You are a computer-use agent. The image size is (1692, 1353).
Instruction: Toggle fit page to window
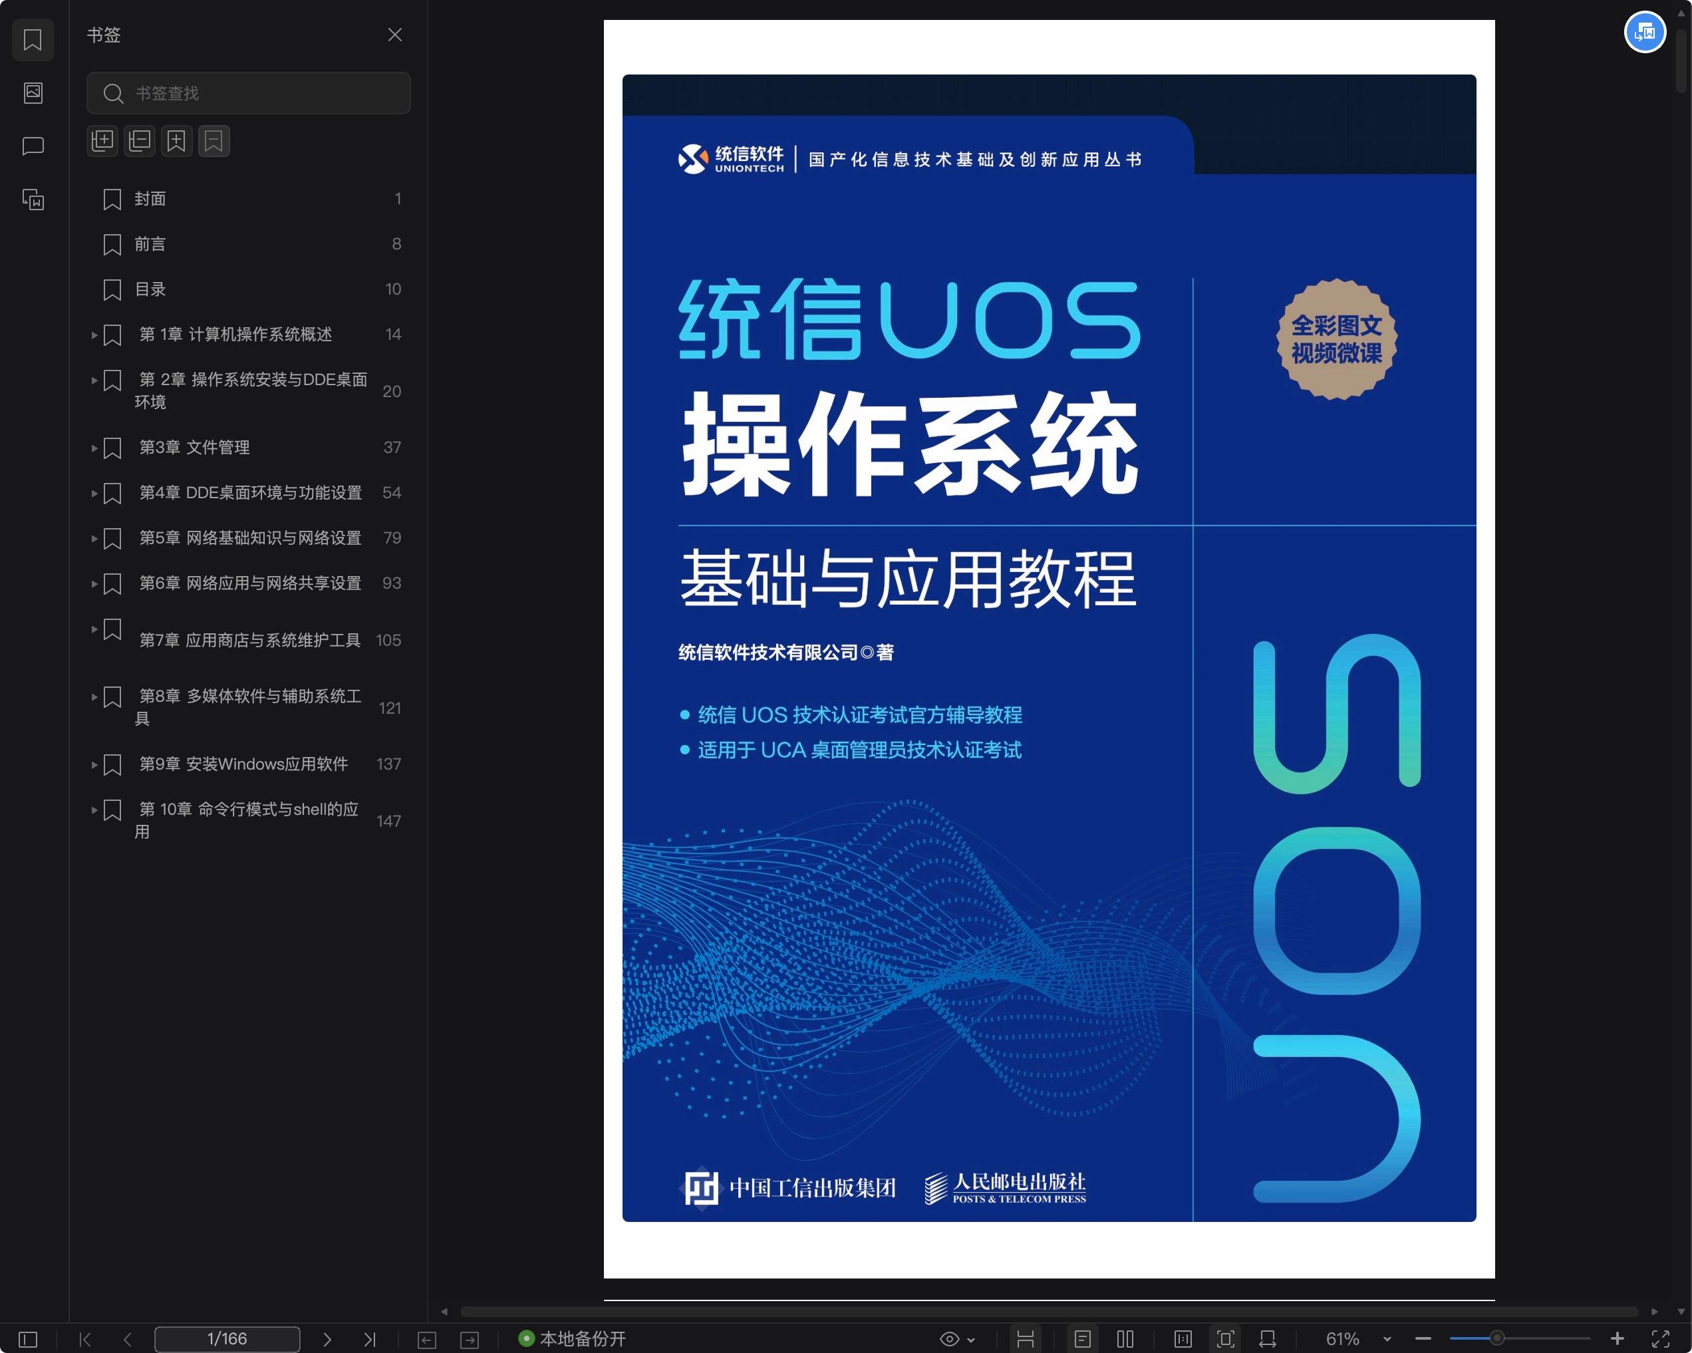pyautogui.click(x=1225, y=1339)
